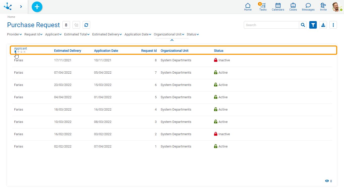Click Farias in the request 8 row
The image size is (344, 193).
coord(19,60)
